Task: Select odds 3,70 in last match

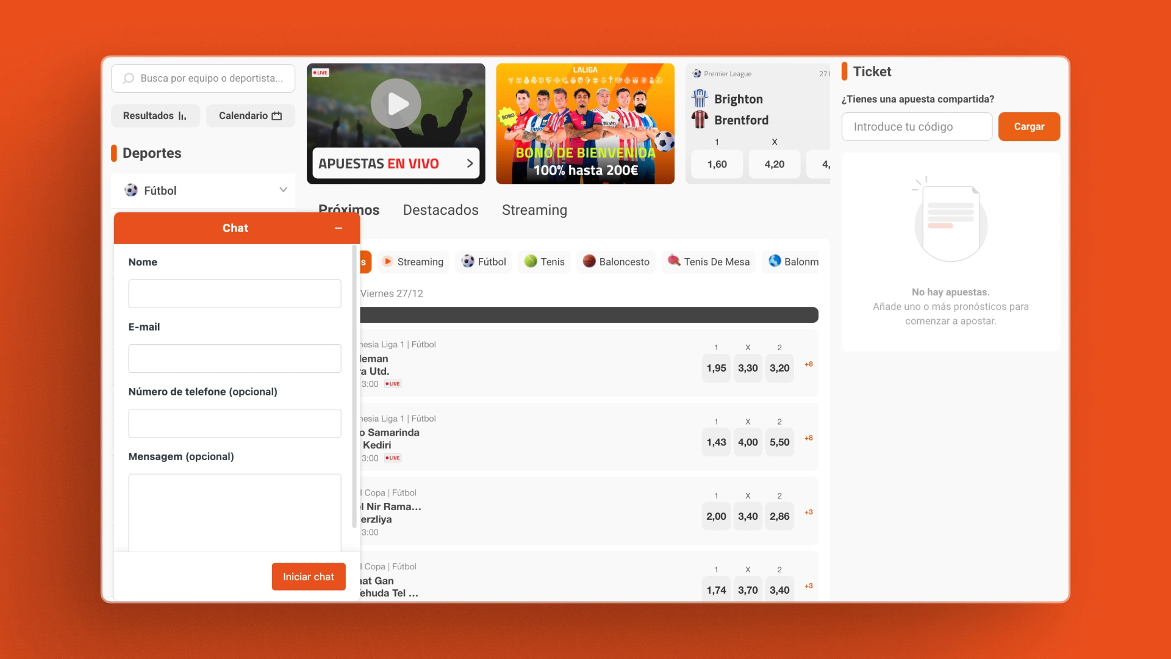Action: (748, 589)
